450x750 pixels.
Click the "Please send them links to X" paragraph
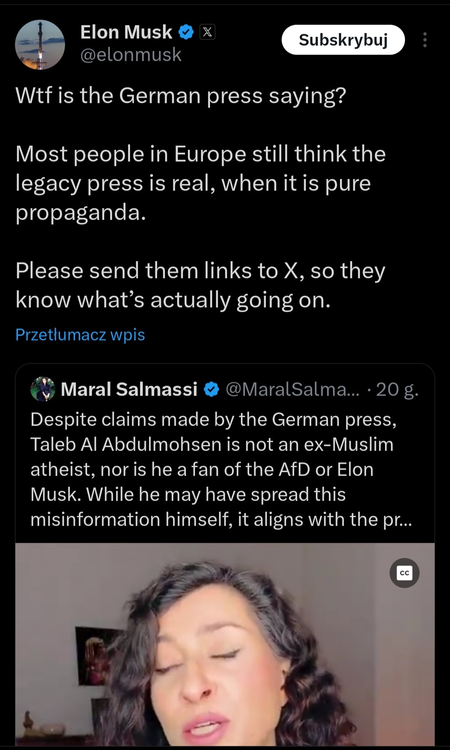(x=200, y=285)
